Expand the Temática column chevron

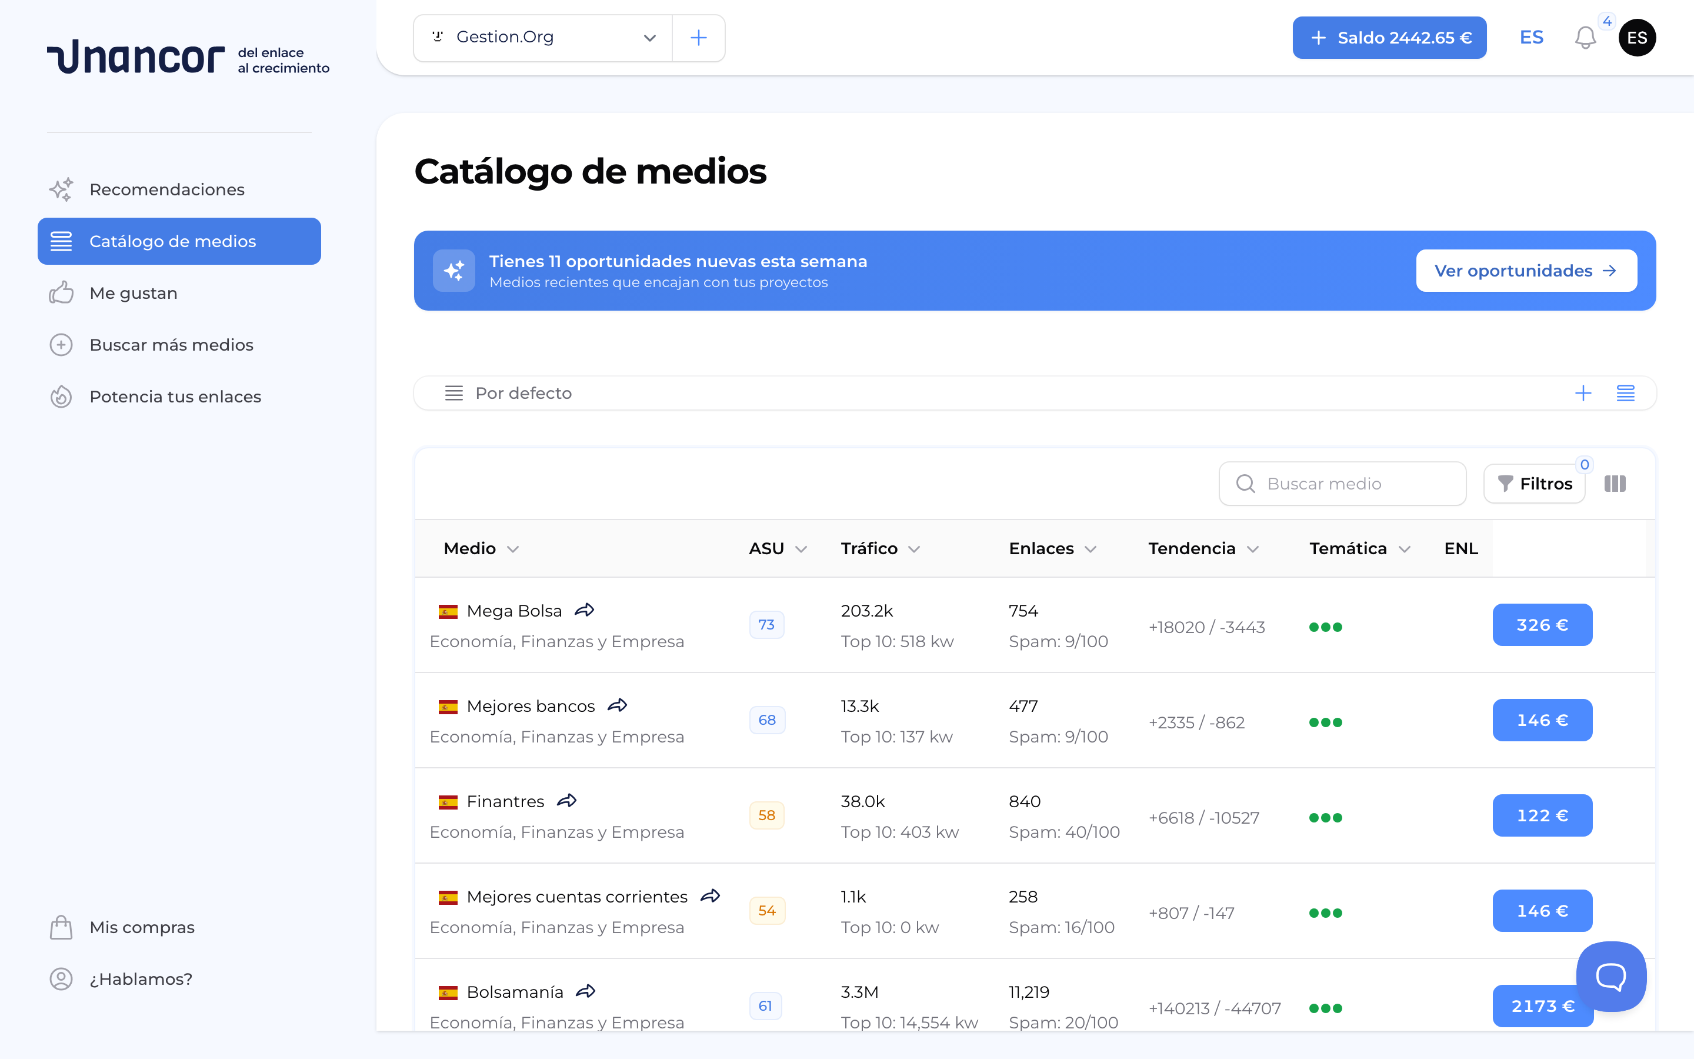tap(1403, 549)
